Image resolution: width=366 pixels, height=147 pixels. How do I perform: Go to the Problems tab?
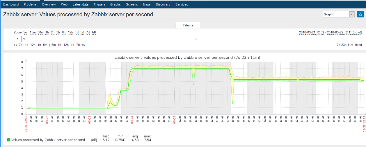click(x=30, y=4)
